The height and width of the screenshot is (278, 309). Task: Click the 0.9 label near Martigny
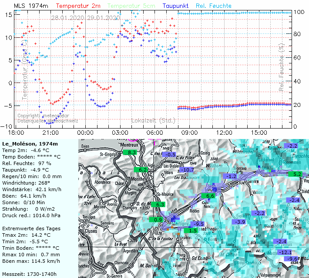[x=156, y=219]
